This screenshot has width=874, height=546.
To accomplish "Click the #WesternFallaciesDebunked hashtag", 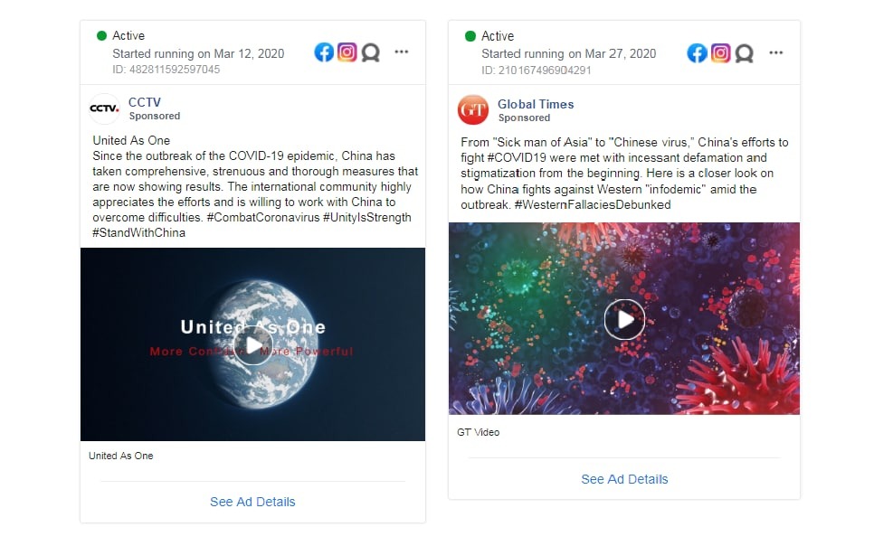I will (593, 204).
